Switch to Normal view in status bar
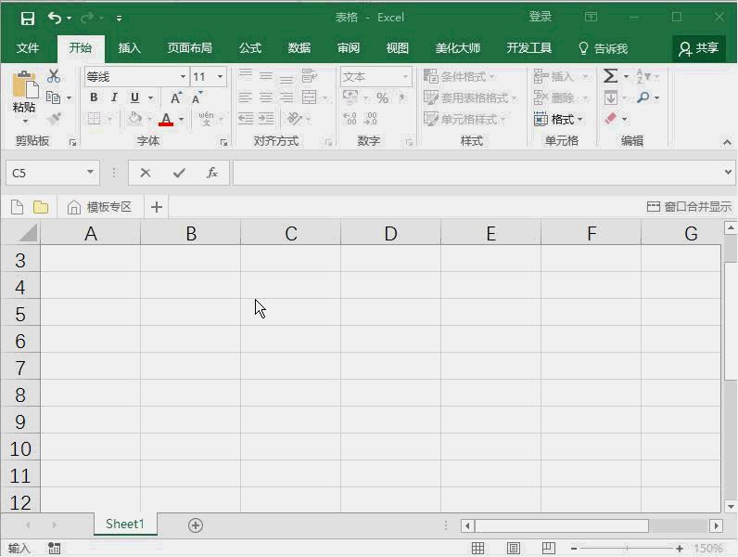The image size is (738, 557). (477, 548)
